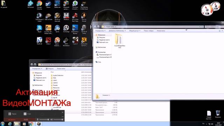
Task: Open the Recycle Bin on the desktop
Action: click(218, 114)
